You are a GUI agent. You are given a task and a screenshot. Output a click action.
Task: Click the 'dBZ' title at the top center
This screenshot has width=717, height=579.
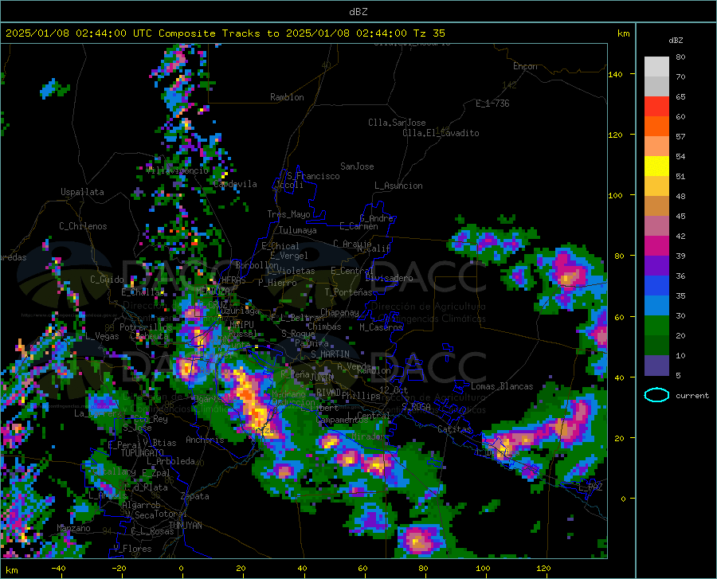pos(358,12)
